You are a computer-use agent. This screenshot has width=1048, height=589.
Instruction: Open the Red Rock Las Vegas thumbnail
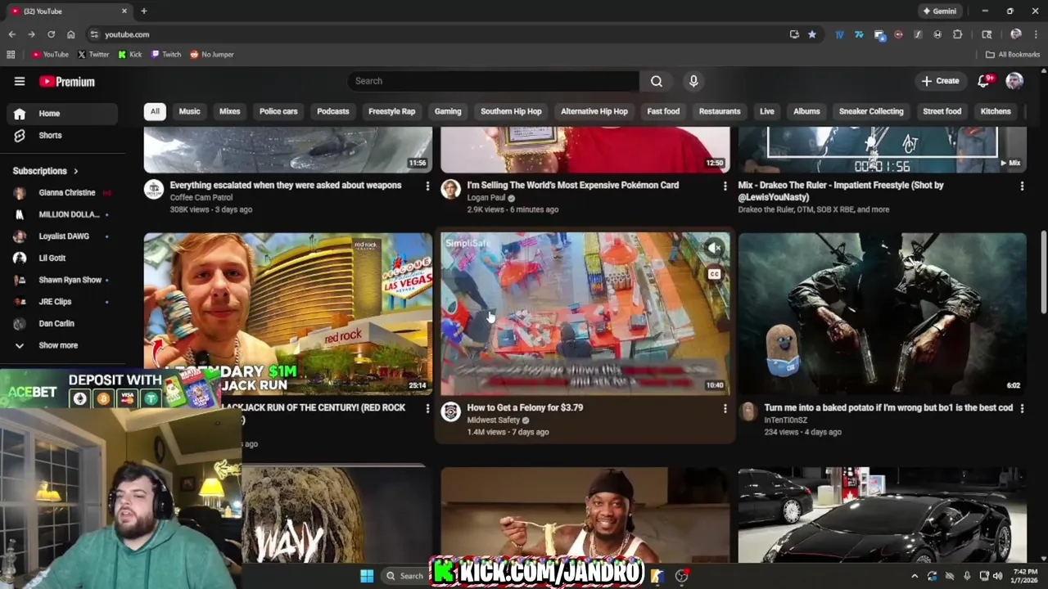pos(288,314)
